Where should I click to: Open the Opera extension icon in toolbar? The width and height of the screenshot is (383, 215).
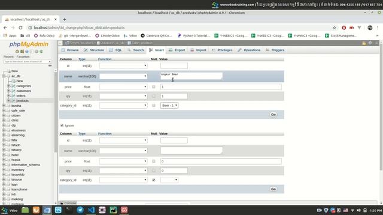tap(344, 28)
